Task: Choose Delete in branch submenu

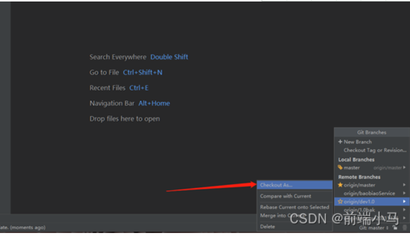Action: [294, 227]
